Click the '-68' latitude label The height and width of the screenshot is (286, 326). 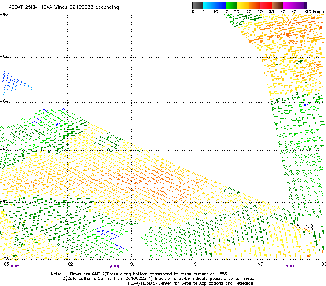coord(4,201)
